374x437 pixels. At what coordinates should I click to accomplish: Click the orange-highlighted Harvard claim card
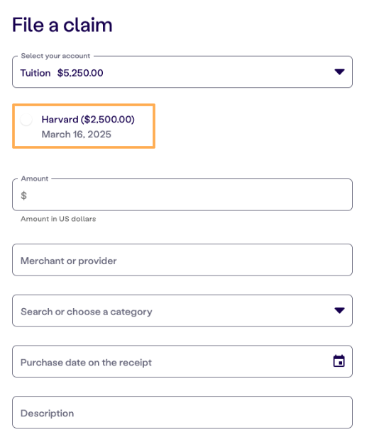click(84, 126)
